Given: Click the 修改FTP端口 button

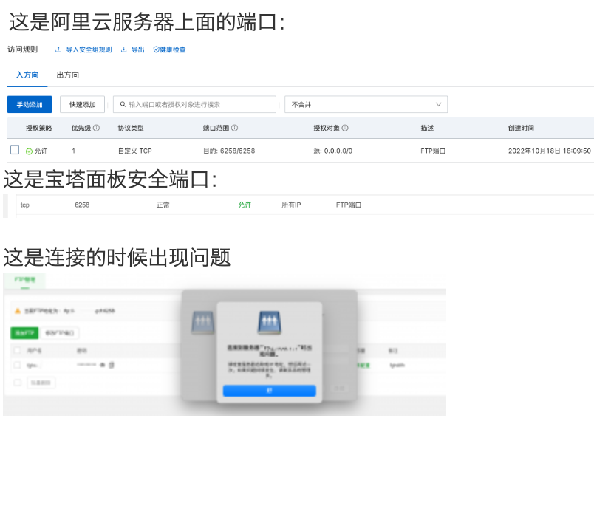Looking at the screenshot, I should tap(60, 333).
